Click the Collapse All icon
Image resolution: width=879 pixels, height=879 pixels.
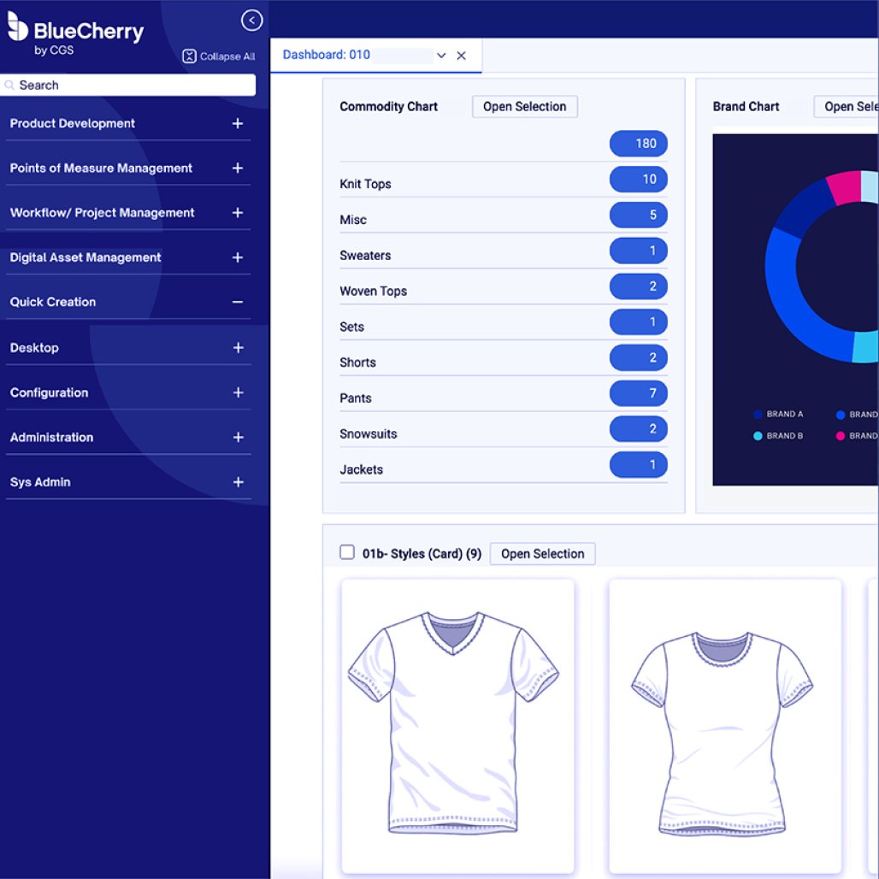click(x=190, y=56)
